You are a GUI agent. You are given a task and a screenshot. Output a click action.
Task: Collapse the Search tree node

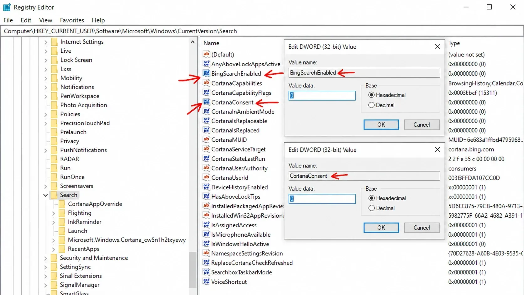(45, 195)
